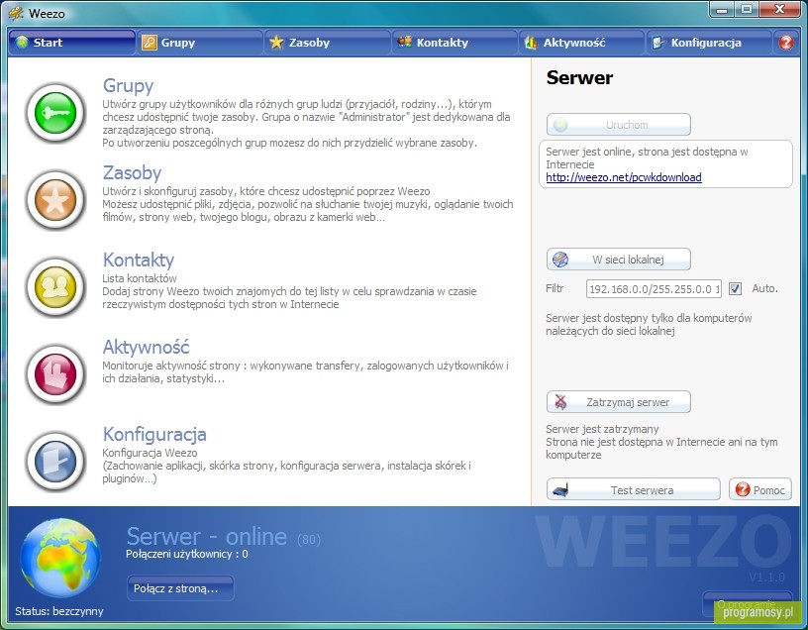
Task: Click the 'Serwer' panel heading
Action: [579, 78]
